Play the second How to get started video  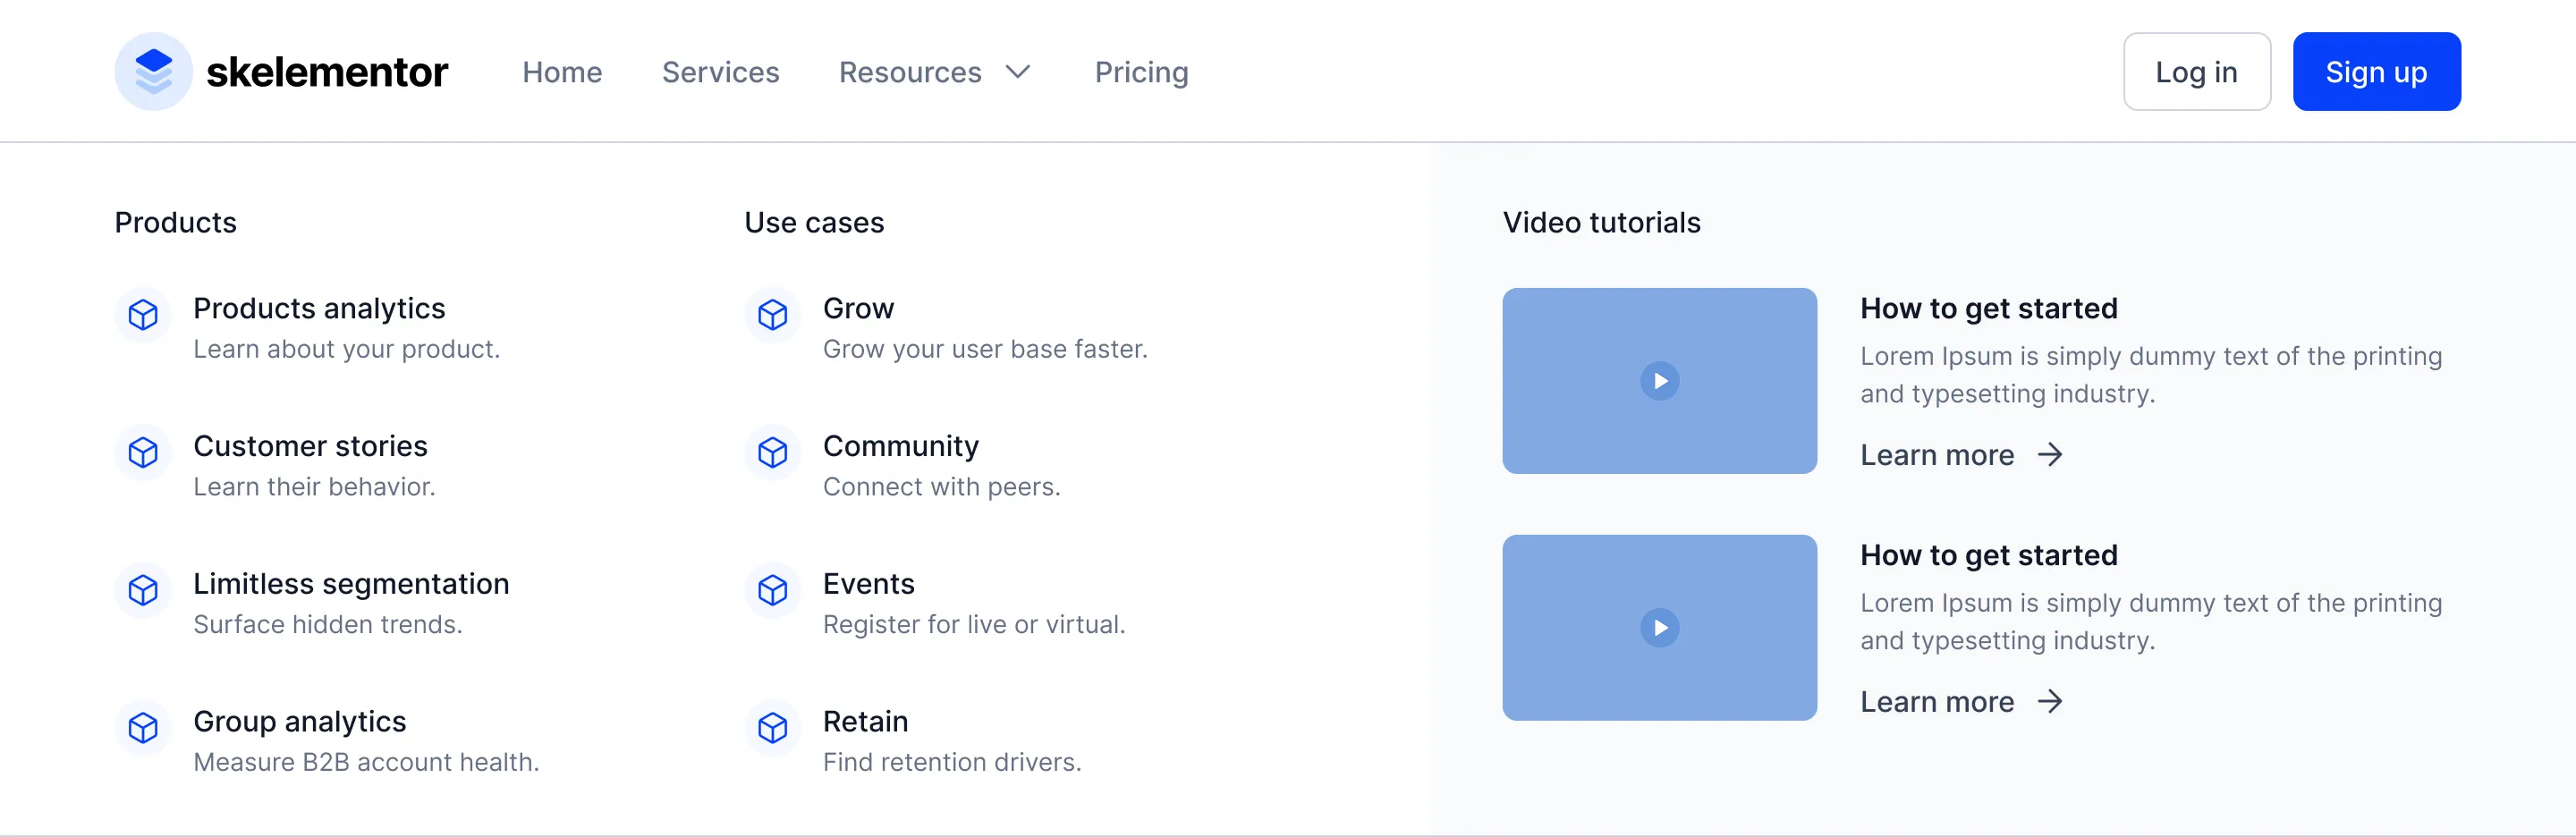(x=1659, y=628)
